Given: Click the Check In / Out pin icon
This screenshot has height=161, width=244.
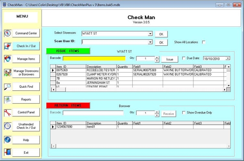Looking at the screenshot, I should pyautogui.click(x=8, y=46).
